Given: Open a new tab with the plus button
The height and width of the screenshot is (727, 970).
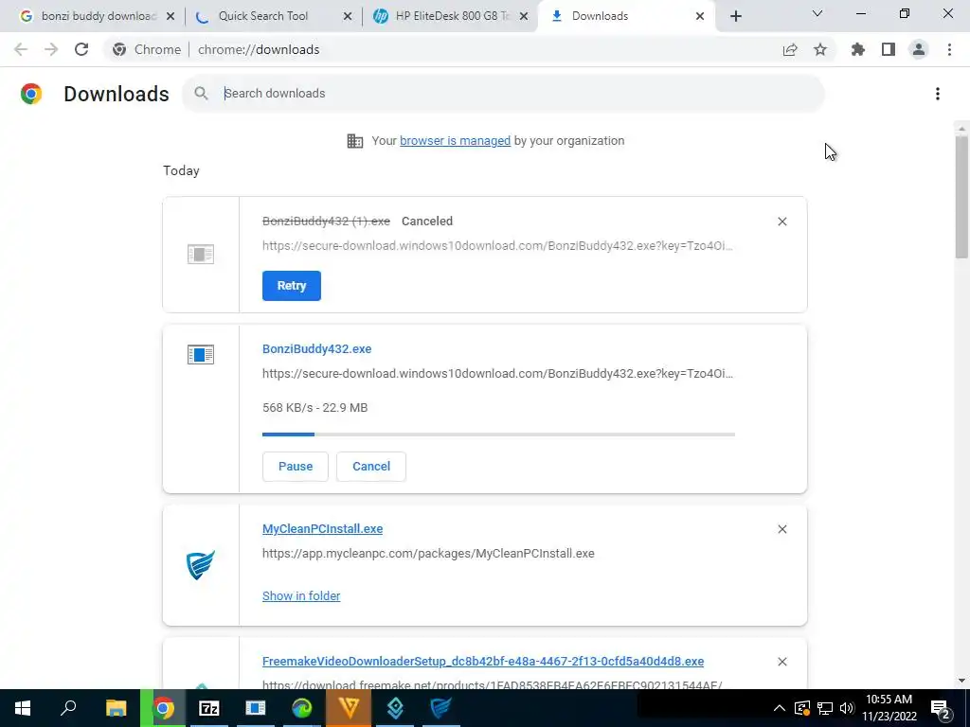Looking at the screenshot, I should click(735, 16).
